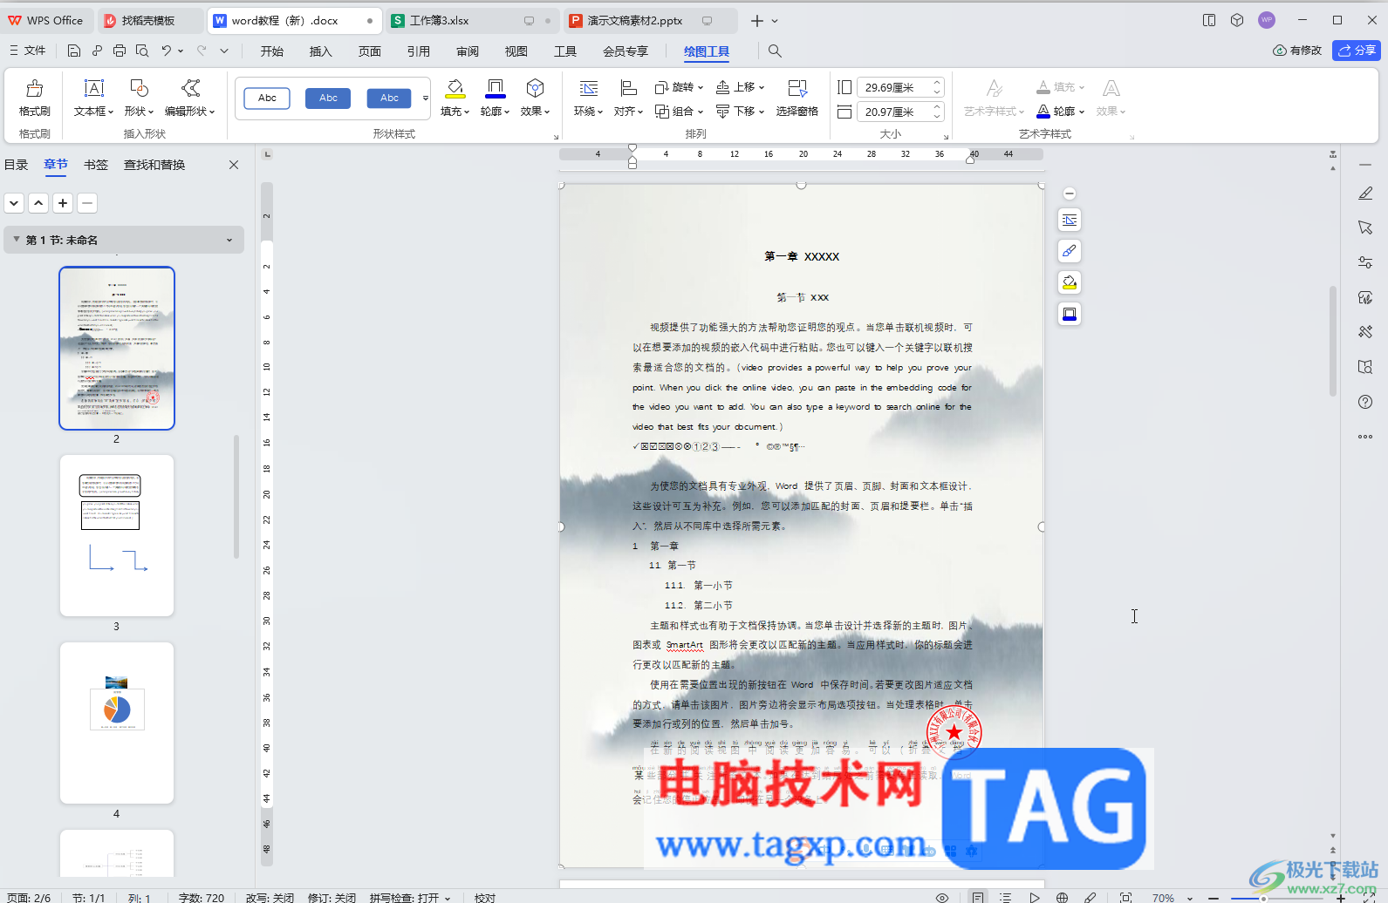Click the three-dots more icon in right sidebar

(x=1365, y=437)
